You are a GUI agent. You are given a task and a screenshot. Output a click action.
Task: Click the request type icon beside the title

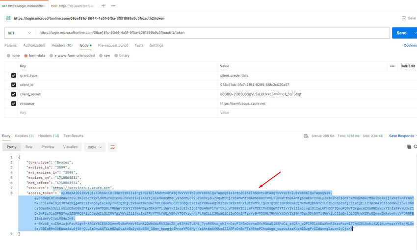point(8,18)
